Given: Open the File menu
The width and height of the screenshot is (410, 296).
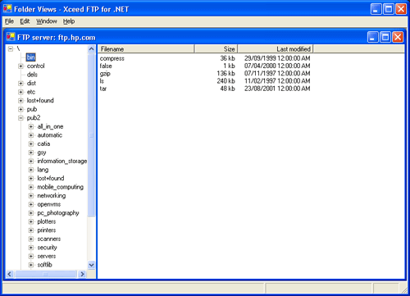Looking at the screenshot, I should 9,21.
